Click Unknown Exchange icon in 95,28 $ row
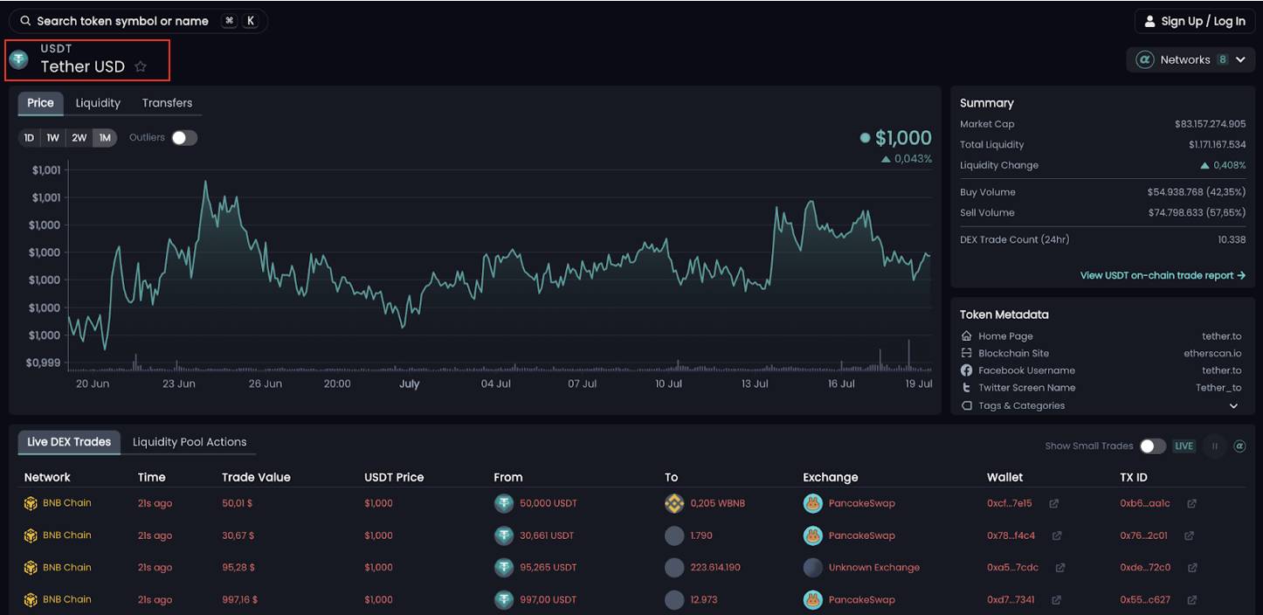Viewport: 1263px width, 615px height. [x=813, y=568]
